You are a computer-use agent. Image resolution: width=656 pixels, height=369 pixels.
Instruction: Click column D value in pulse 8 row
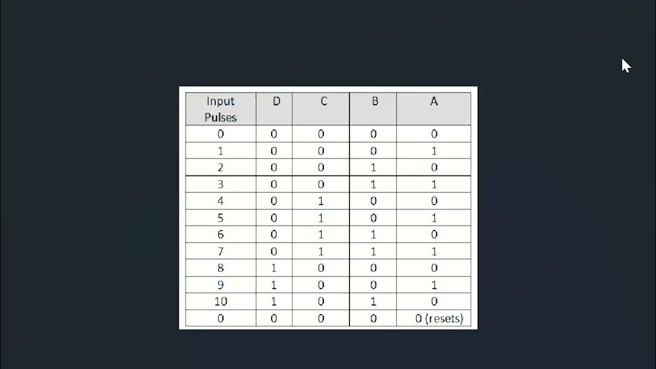[x=274, y=268]
